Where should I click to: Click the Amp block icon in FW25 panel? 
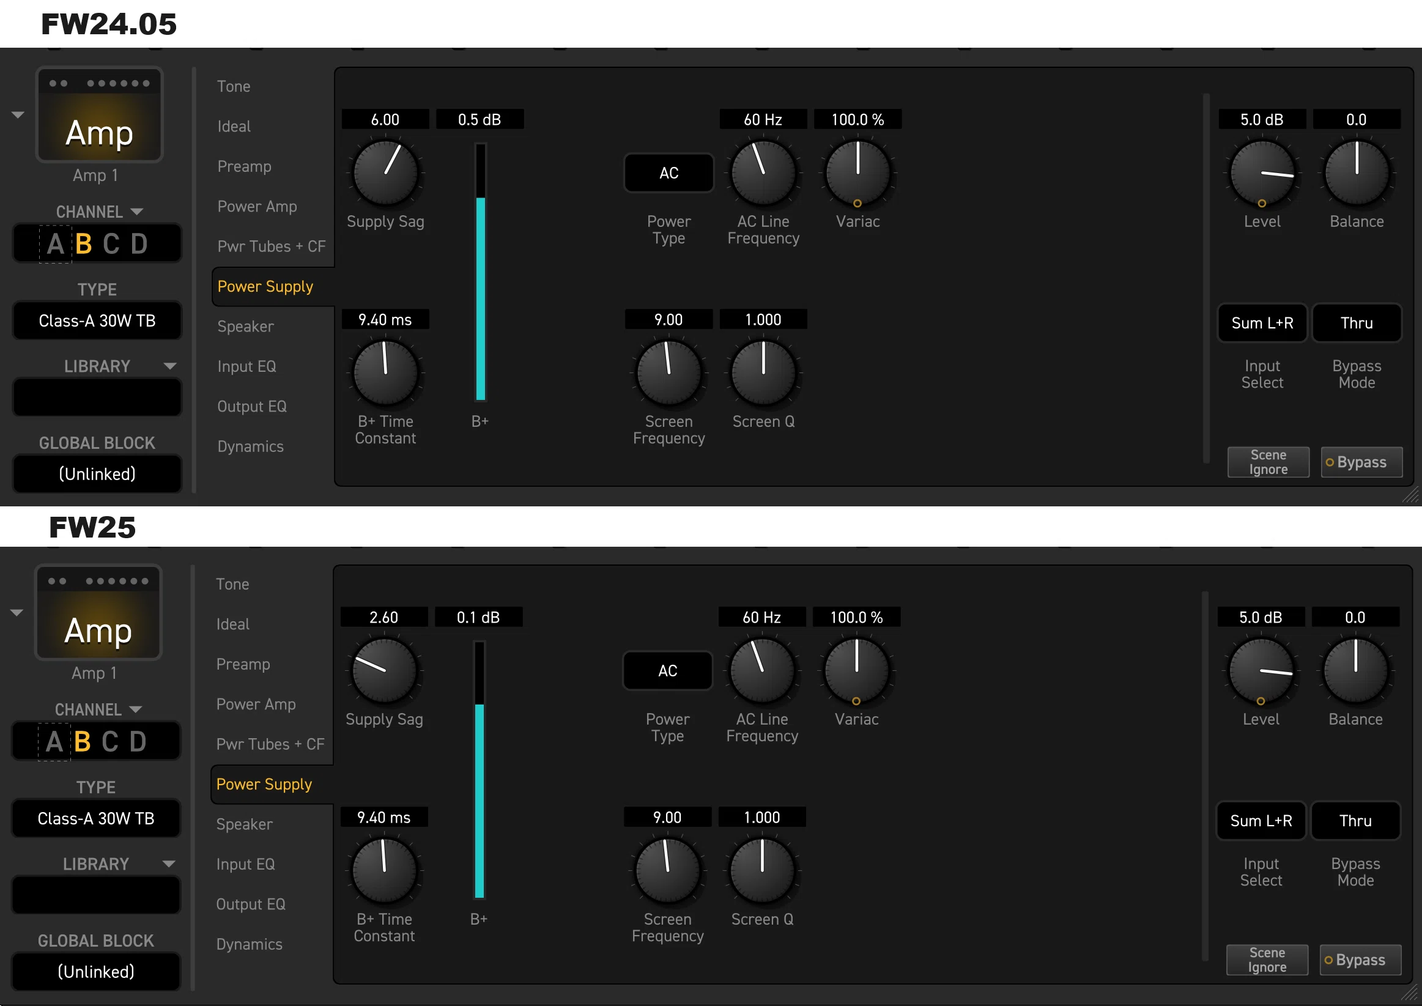98,613
